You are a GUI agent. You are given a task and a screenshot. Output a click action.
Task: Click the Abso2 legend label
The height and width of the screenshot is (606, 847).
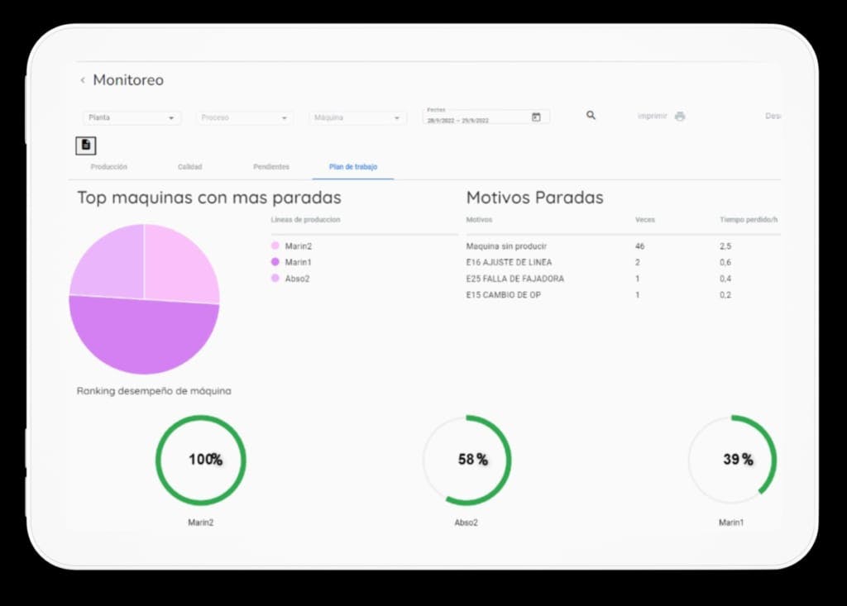298,279
